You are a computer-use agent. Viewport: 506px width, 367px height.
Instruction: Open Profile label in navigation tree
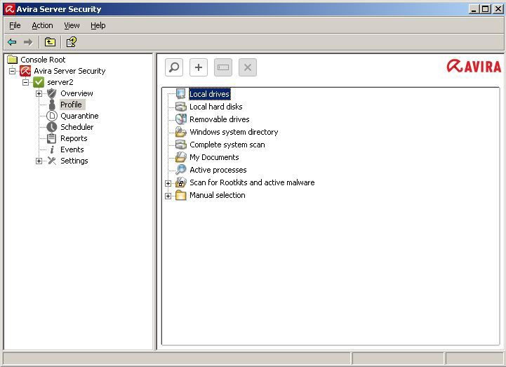72,105
